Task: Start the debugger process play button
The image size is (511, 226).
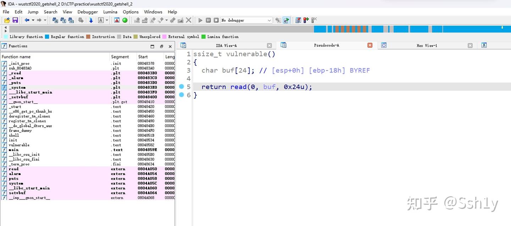Action: [200, 20]
